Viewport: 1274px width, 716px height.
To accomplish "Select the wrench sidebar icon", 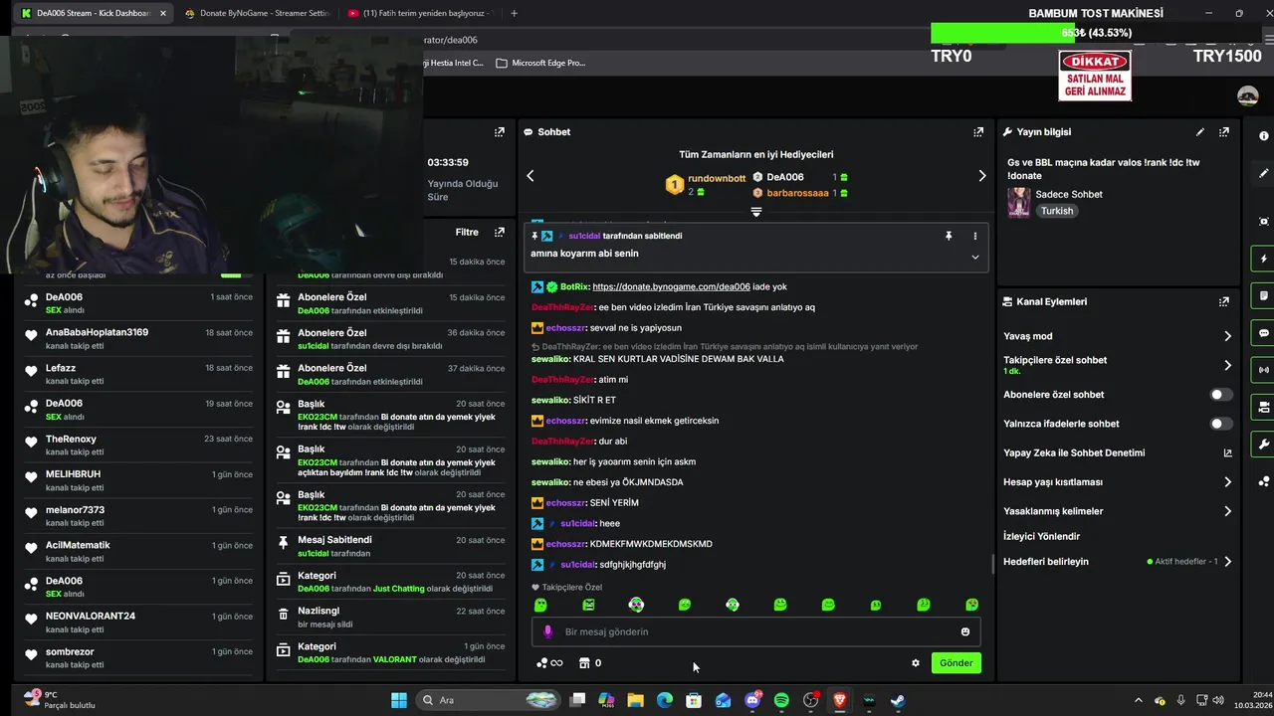I will point(1264,444).
